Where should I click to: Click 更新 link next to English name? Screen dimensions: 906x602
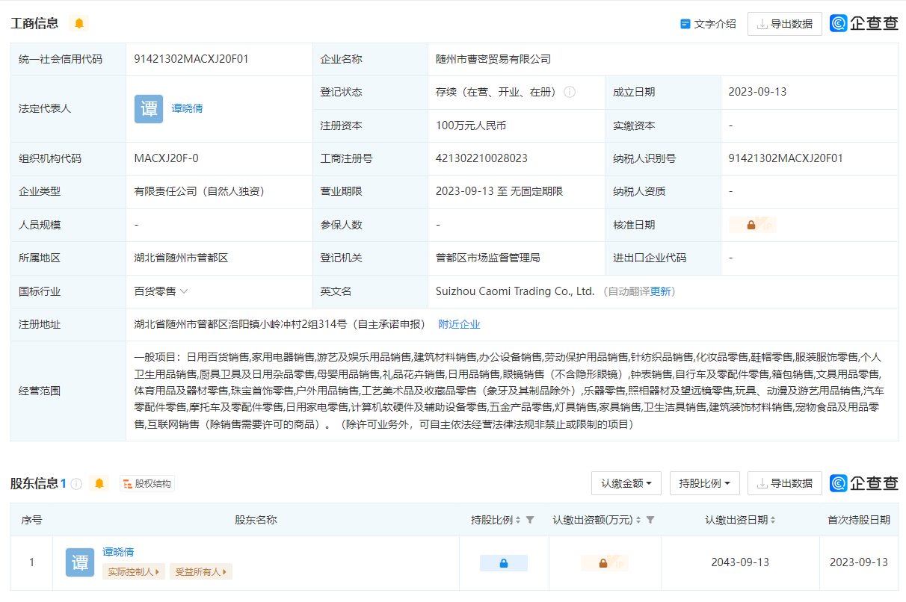point(661,291)
